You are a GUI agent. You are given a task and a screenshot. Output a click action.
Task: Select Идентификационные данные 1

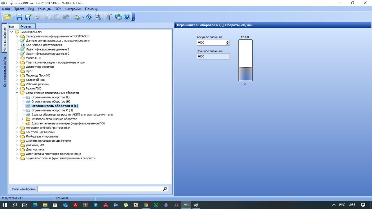[48, 49]
